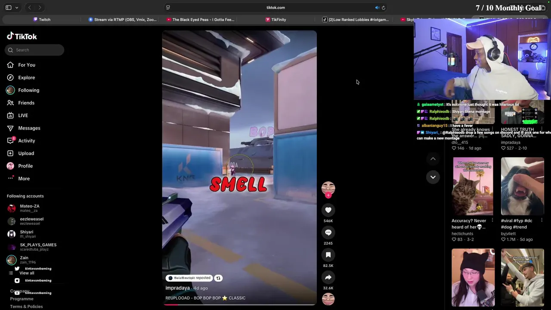Go to the next video
The image size is (551, 310).
pos(433,177)
